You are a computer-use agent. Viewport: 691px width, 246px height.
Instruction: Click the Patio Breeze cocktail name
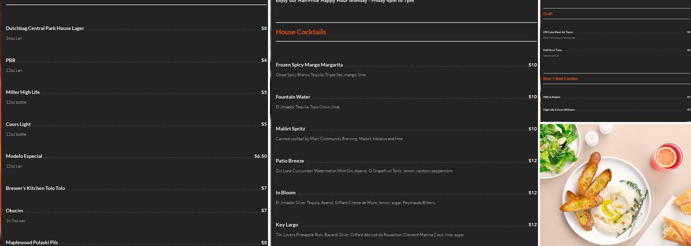290,161
